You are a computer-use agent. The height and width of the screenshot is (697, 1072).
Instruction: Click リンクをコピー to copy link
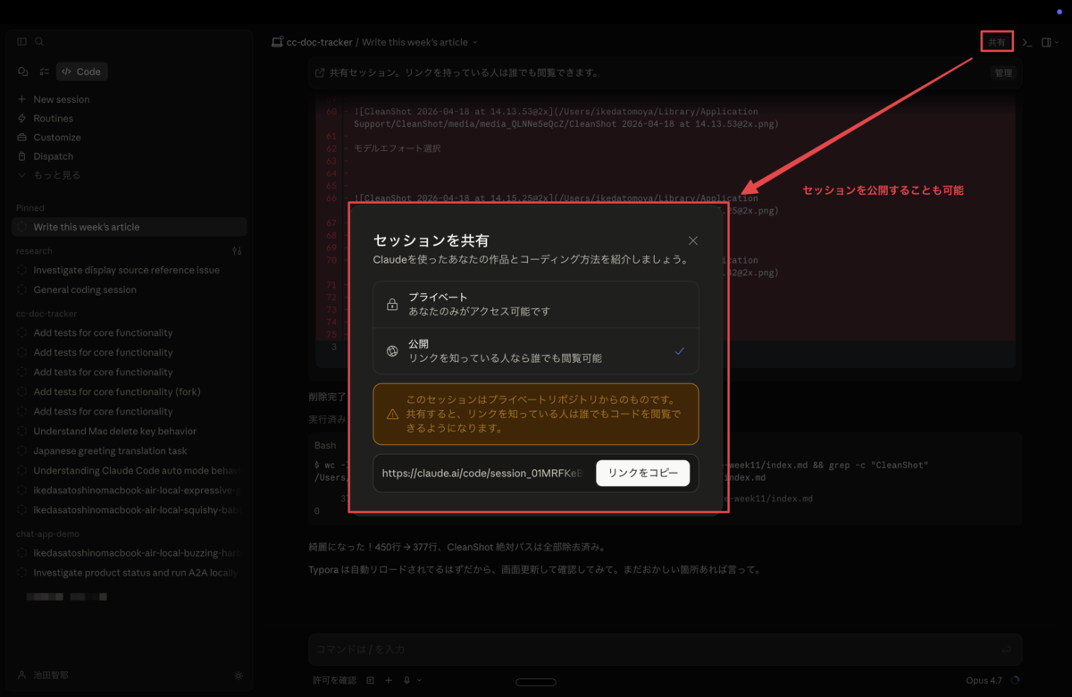click(x=642, y=474)
